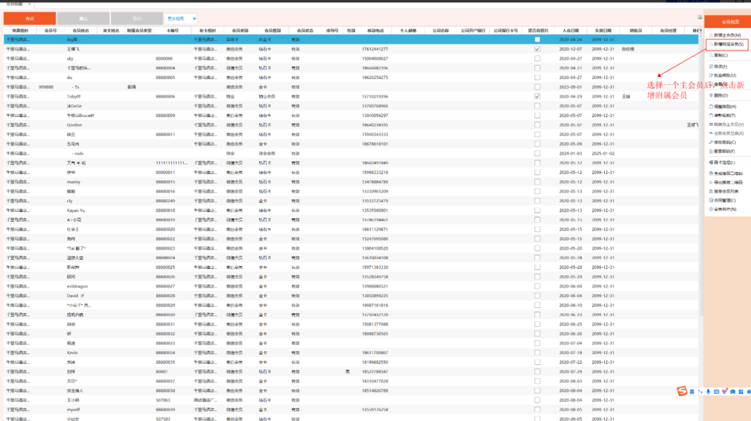This screenshot has height=421, width=751.
Task: Click 转换为主会员(V) in the side panel
Action: (728, 124)
